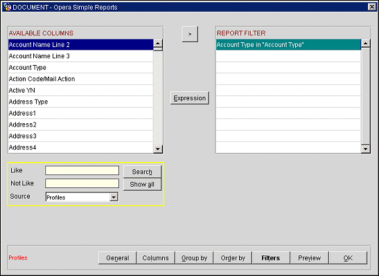Open the Expression builder button
The height and width of the screenshot is (276, 379).
tap(190, 98)
